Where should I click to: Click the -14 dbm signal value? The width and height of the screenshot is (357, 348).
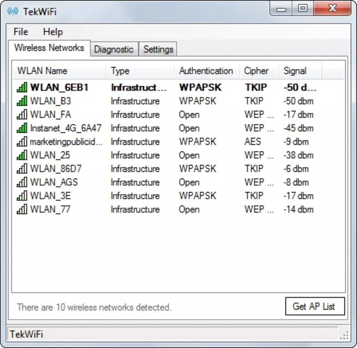click(298, 209)
